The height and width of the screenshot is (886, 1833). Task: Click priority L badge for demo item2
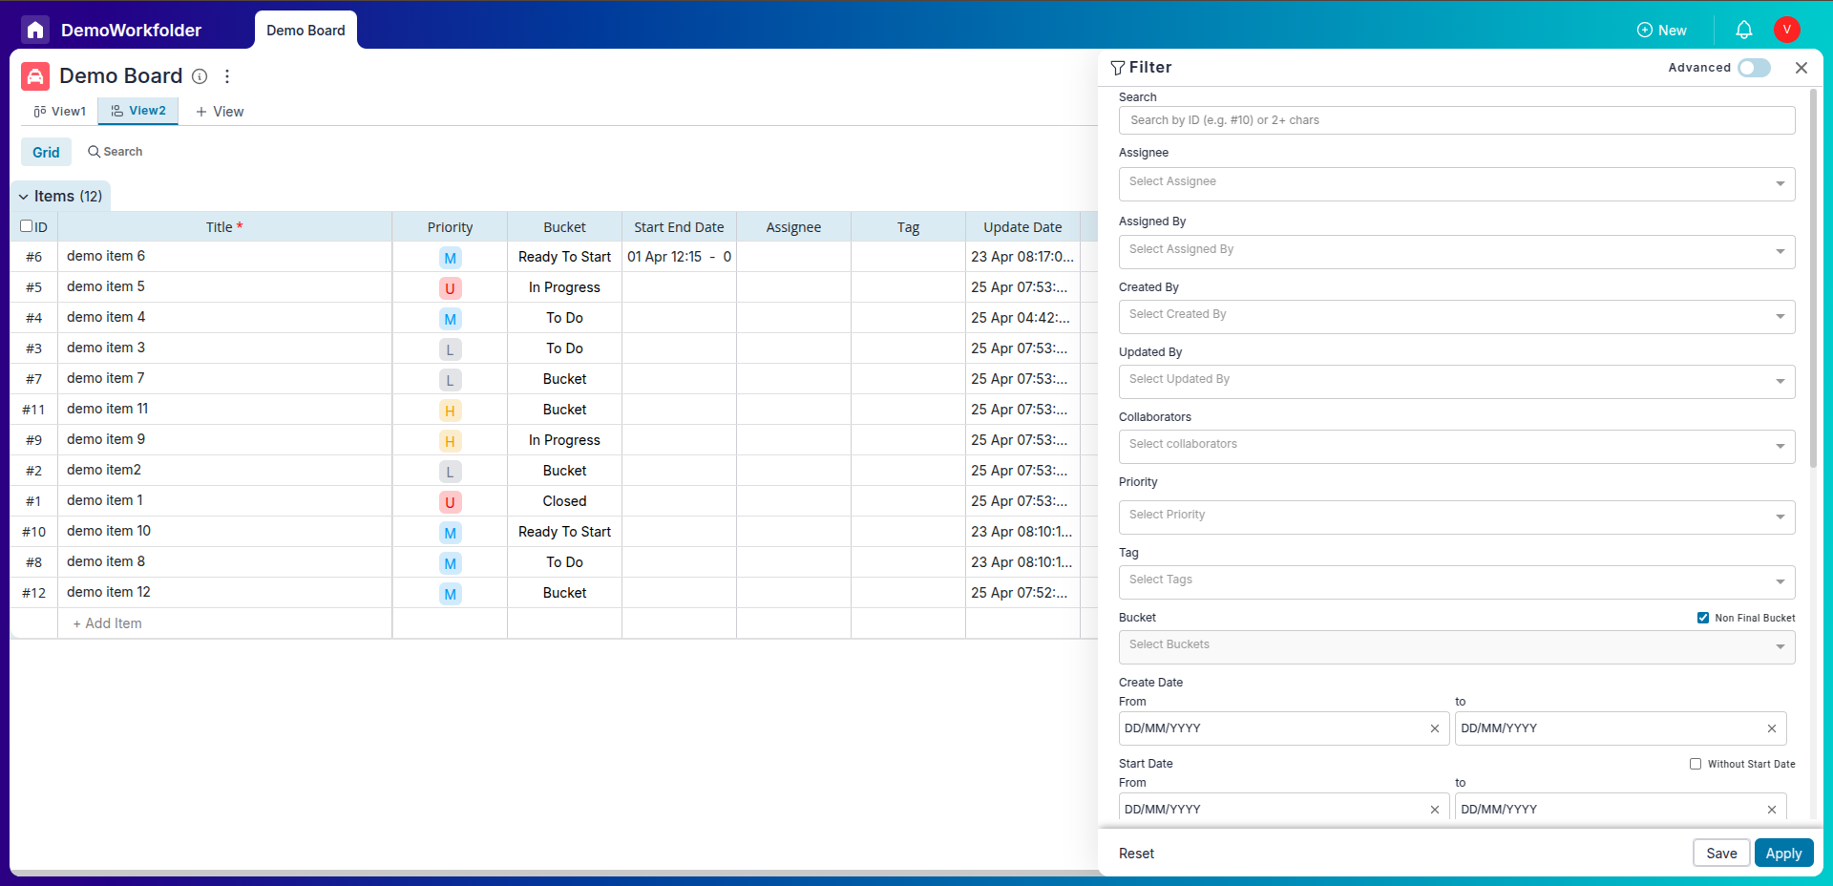[x=450, y=472]
